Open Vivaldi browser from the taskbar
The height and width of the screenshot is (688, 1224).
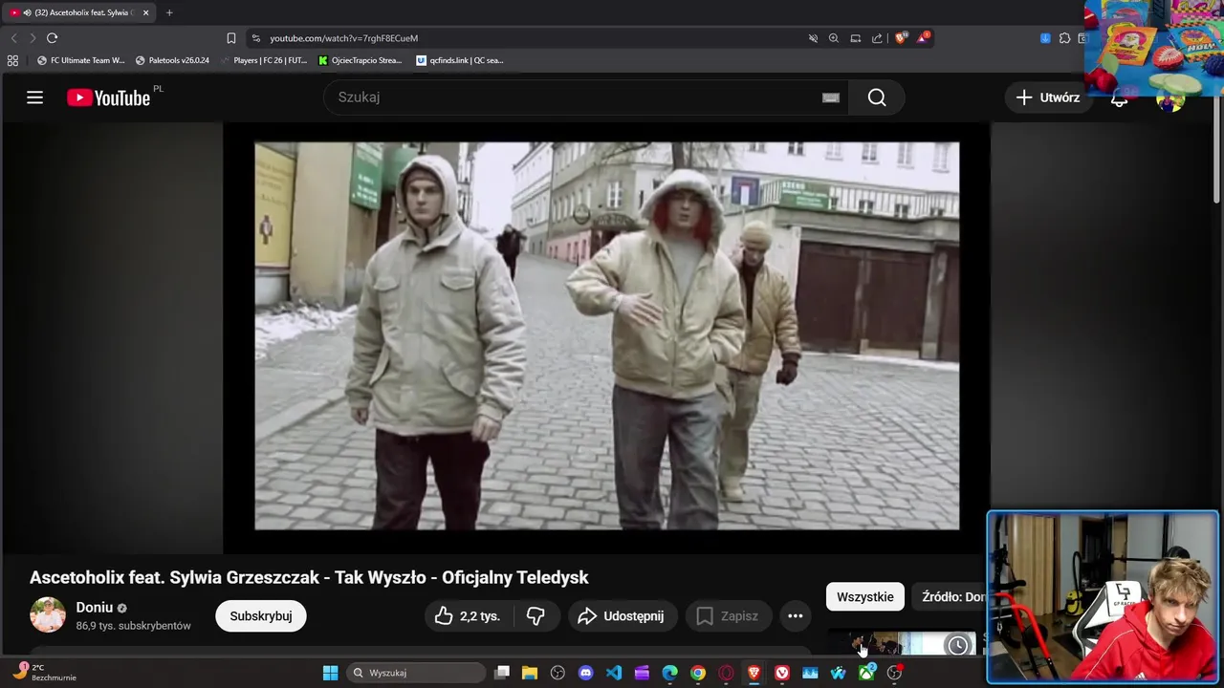tap(782, 673)
